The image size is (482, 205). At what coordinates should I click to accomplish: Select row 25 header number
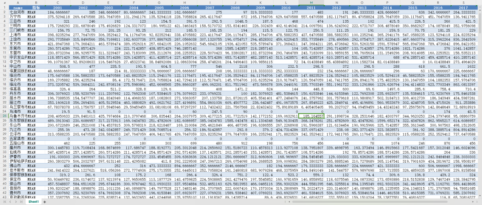(4, 116)
